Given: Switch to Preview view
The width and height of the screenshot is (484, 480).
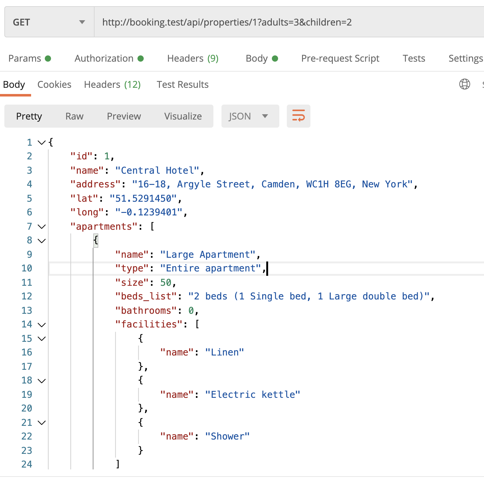Looking at the screenshot, I should [x=124, y=116].
